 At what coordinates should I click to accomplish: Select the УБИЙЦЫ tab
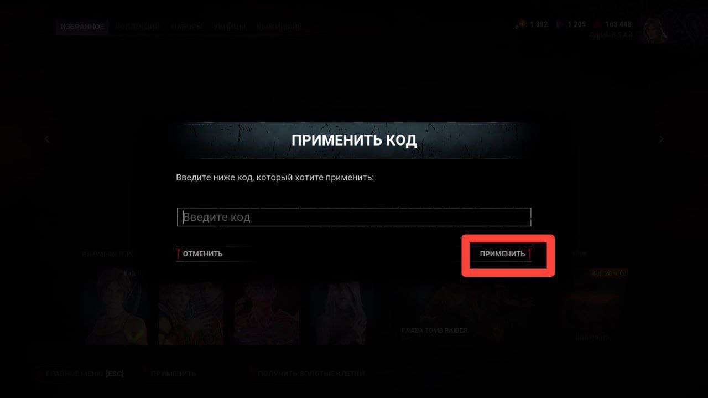tap(230, 26)
